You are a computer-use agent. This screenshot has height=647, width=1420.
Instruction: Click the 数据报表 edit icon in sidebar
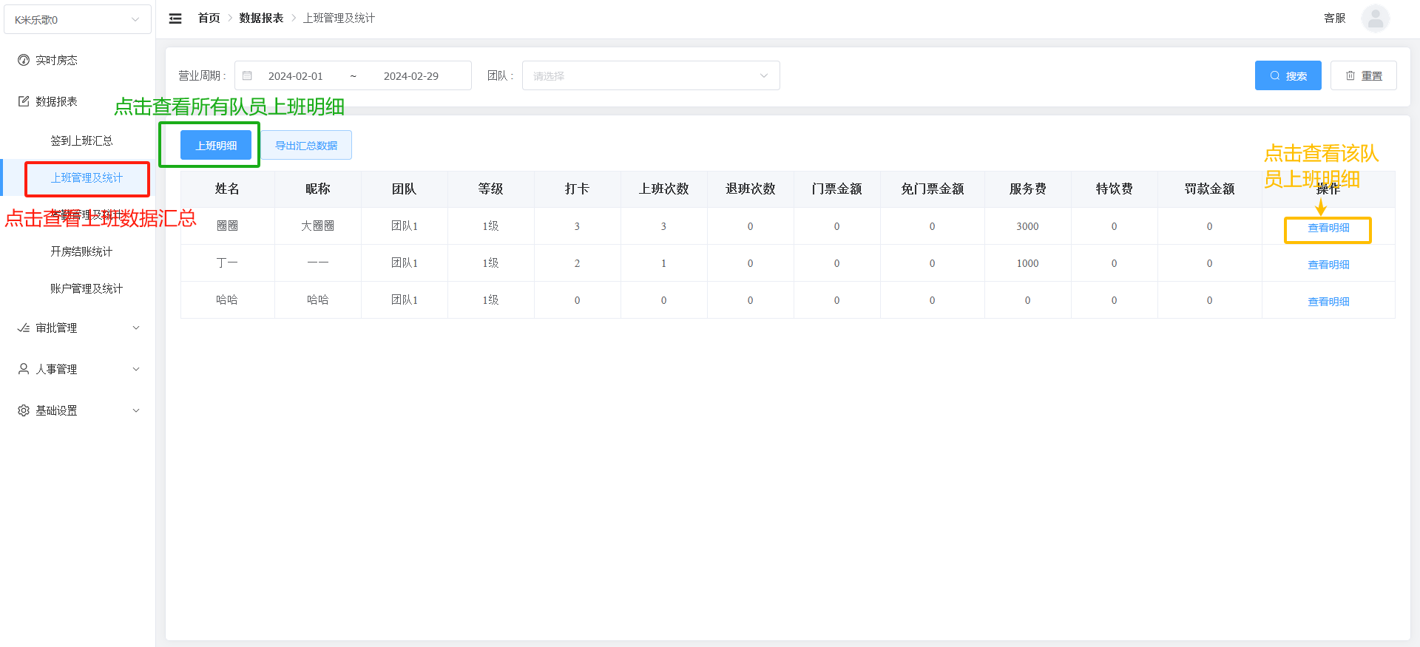pos(24,101)
